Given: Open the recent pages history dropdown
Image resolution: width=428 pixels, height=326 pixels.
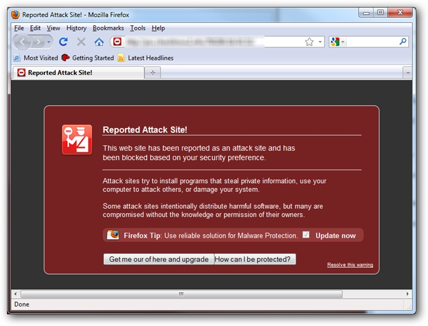Looking at the screenshot, I should pyautogui.click(x=49, y=42).
